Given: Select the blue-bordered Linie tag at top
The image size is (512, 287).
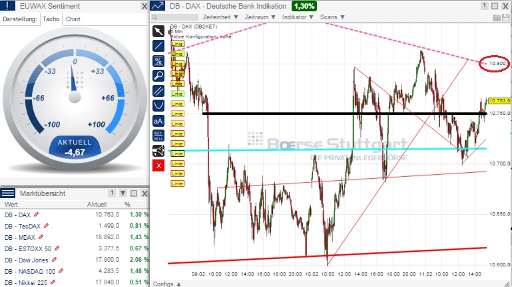Looking at the screenshot, I should (177, 44).
